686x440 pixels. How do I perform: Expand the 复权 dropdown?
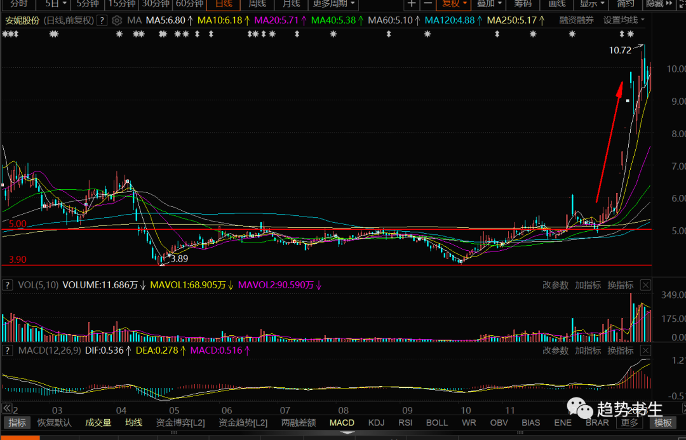pos(455,4)
